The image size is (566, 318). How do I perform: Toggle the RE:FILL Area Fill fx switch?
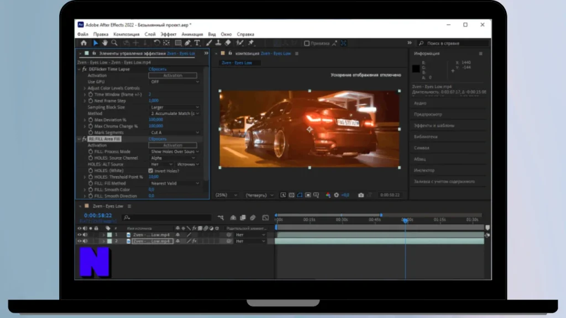(85, 139)
